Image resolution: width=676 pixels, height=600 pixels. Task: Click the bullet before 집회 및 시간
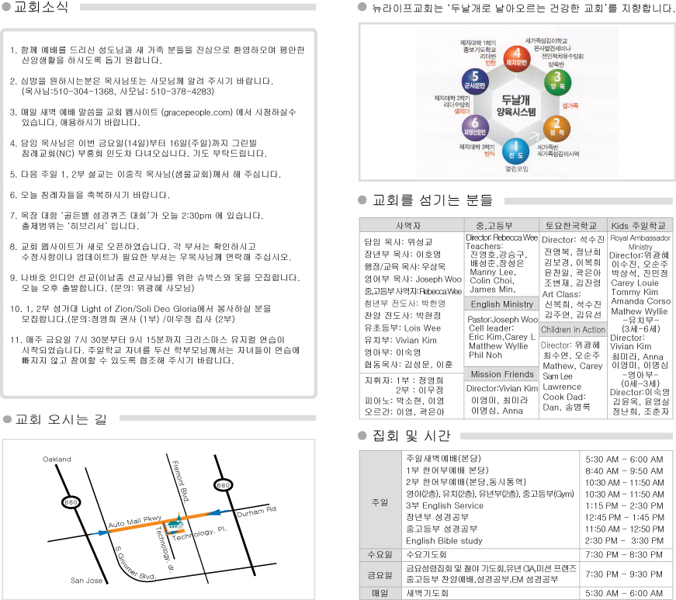pos(362,435)
